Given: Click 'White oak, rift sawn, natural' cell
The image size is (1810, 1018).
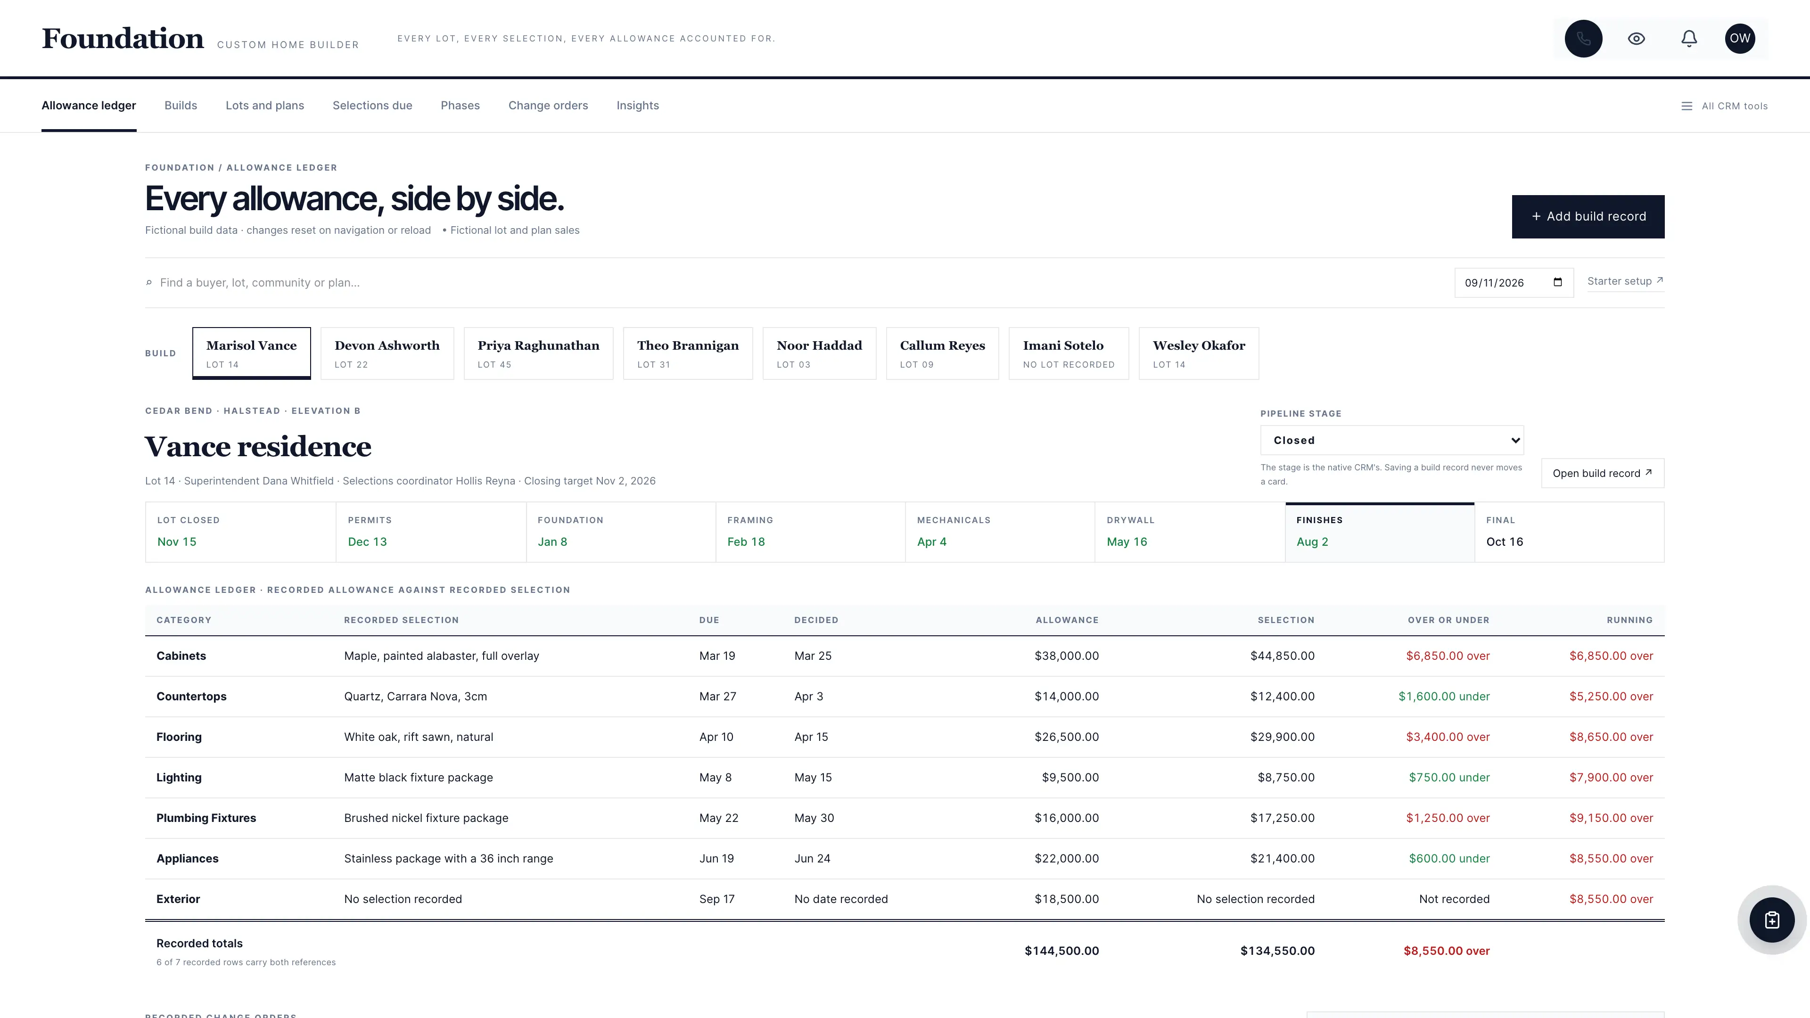Looking at the screenshot, I should 418,737.
